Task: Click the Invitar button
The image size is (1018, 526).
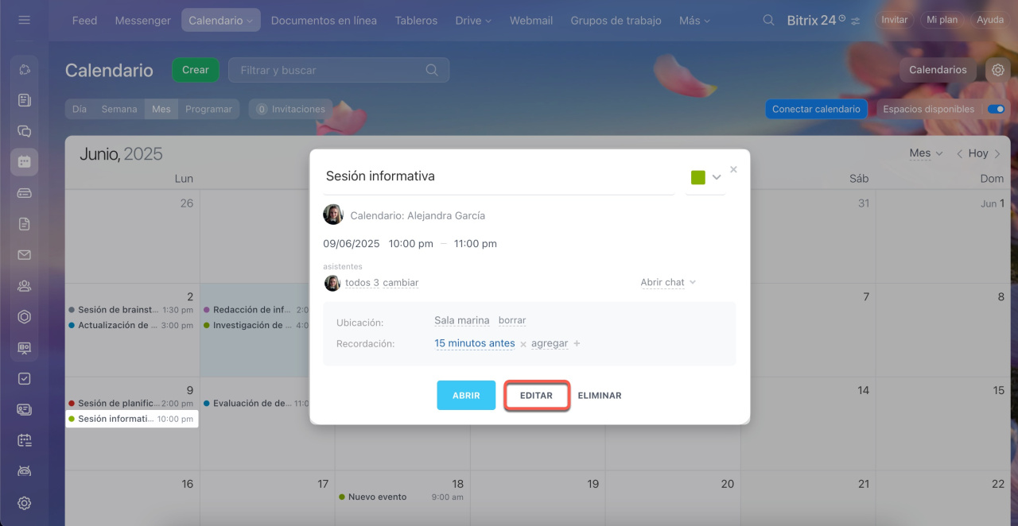Action: (894, 20)
